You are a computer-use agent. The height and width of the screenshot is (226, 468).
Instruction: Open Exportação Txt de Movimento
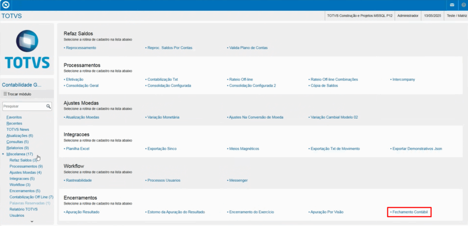coord(335,148)
